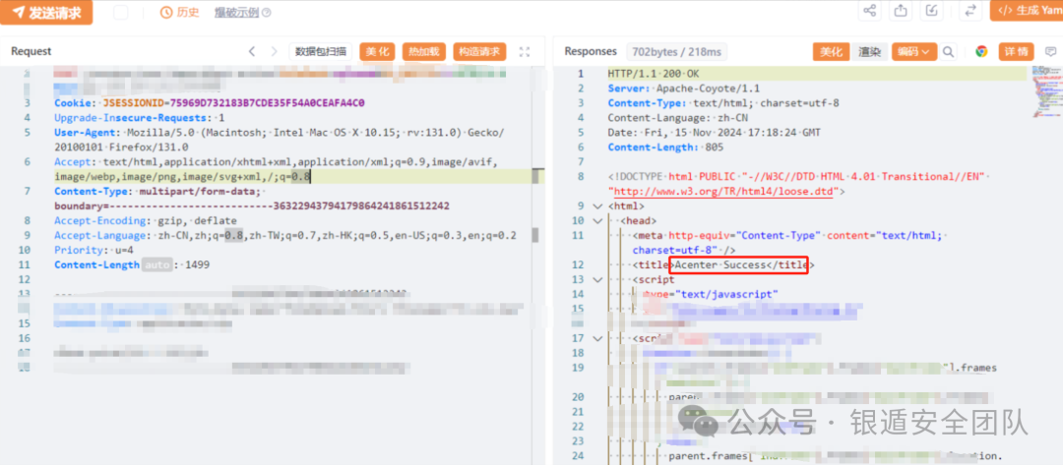
Task: Click the Content-Length 1499 value
Action: (x=197, y=264)
